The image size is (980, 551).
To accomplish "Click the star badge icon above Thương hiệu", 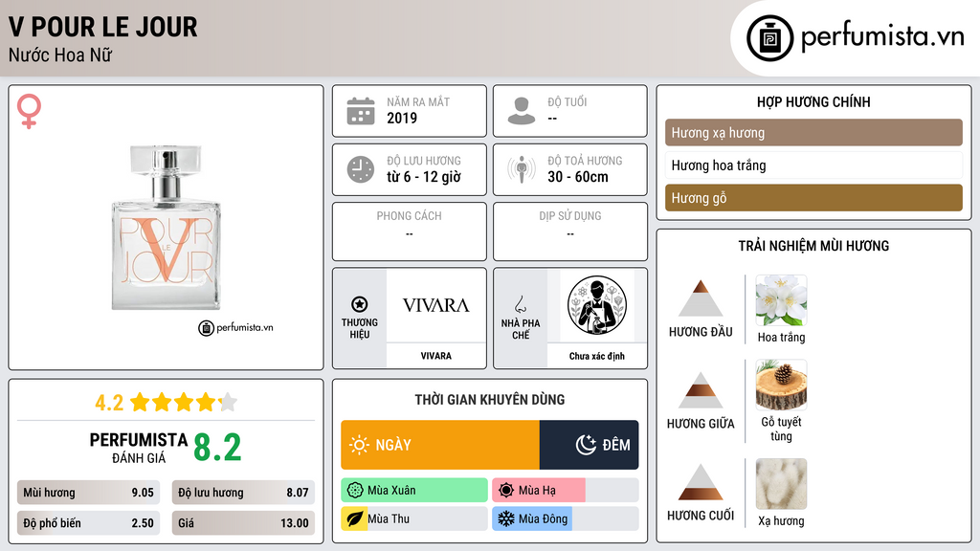I will pyautogui.click(x=360, y=304).
